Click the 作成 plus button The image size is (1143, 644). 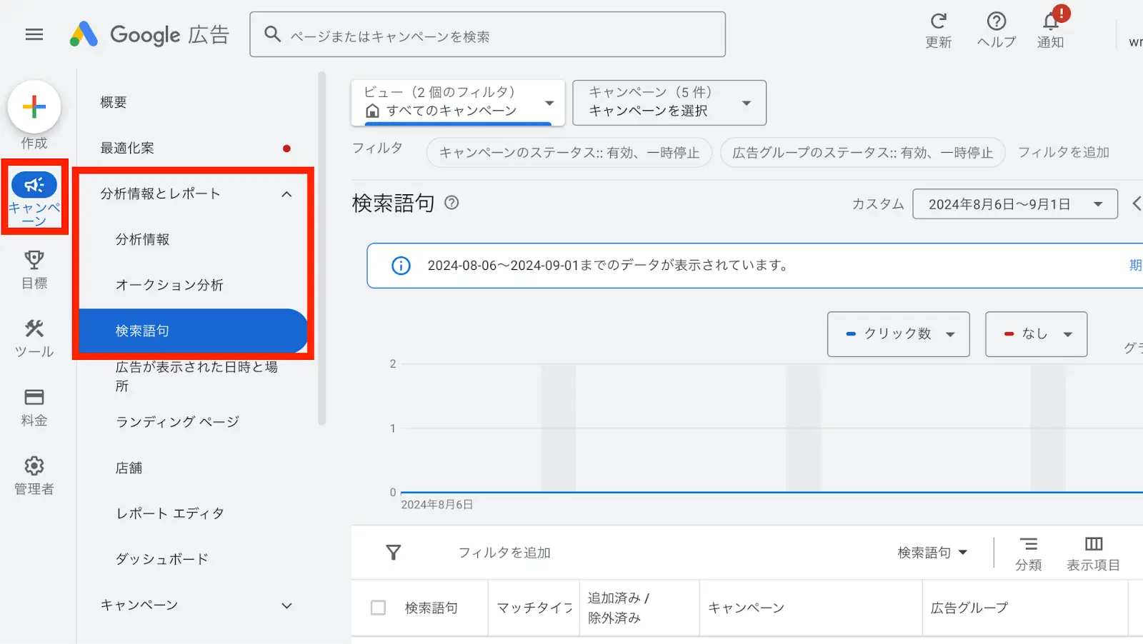(x=34, y=107)
